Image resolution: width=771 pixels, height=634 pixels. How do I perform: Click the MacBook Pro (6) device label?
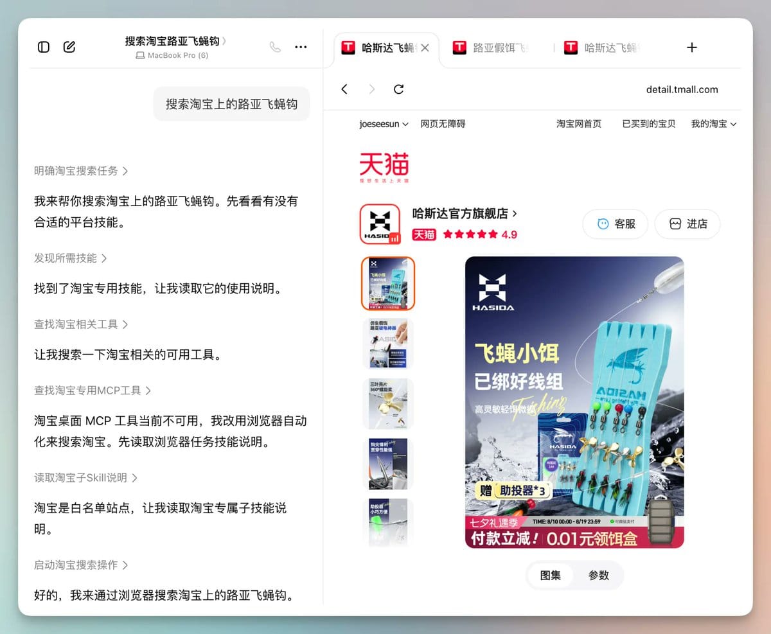tap(172, 55)
